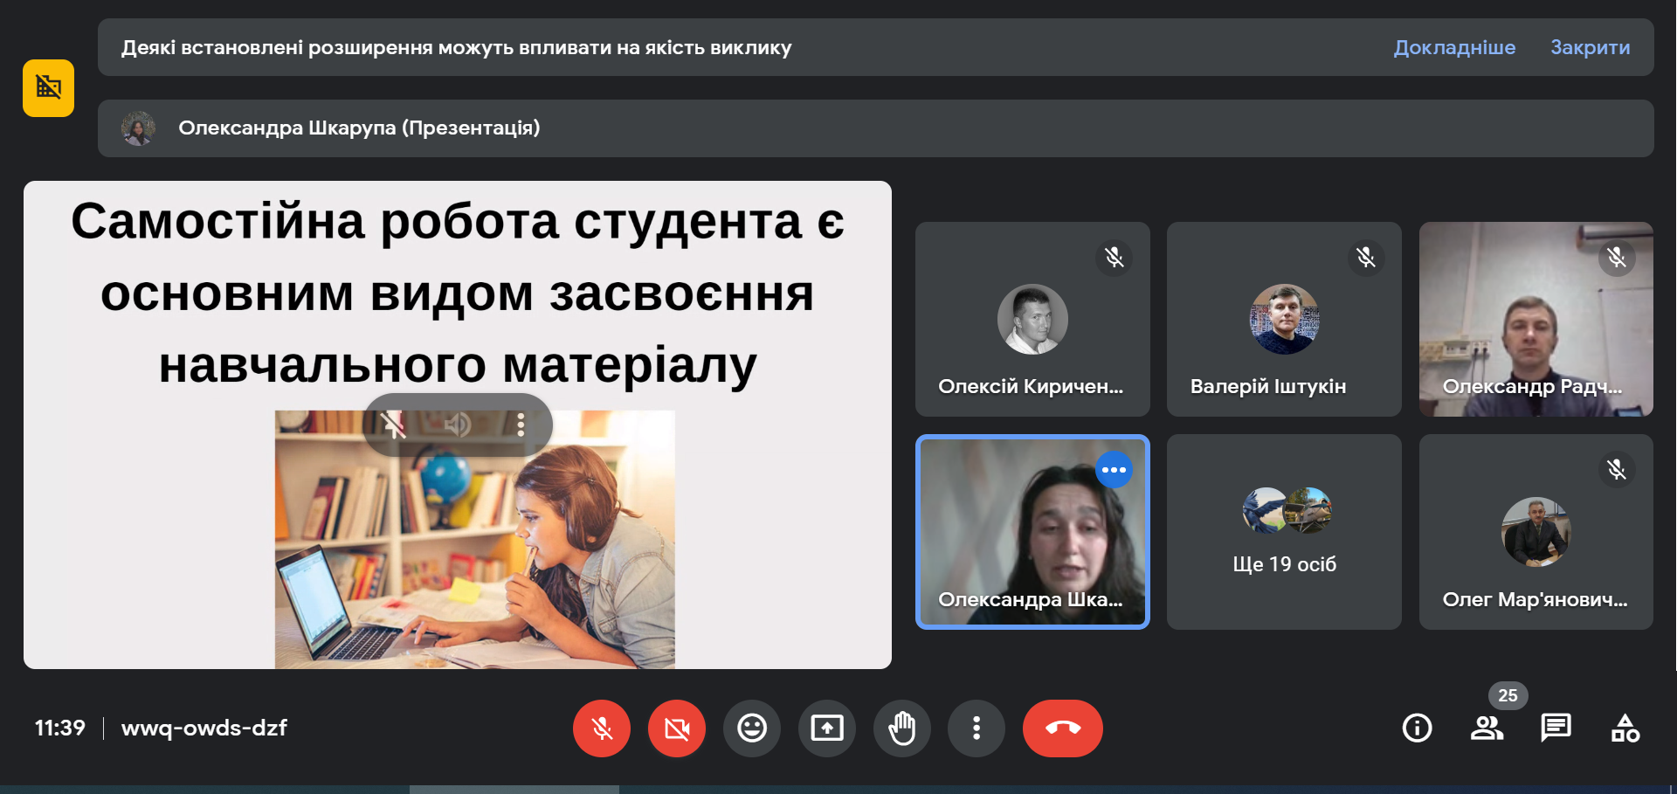Open meeting details info icon
Viewport: 1677px width, 794px height.
pos(1417,728)
